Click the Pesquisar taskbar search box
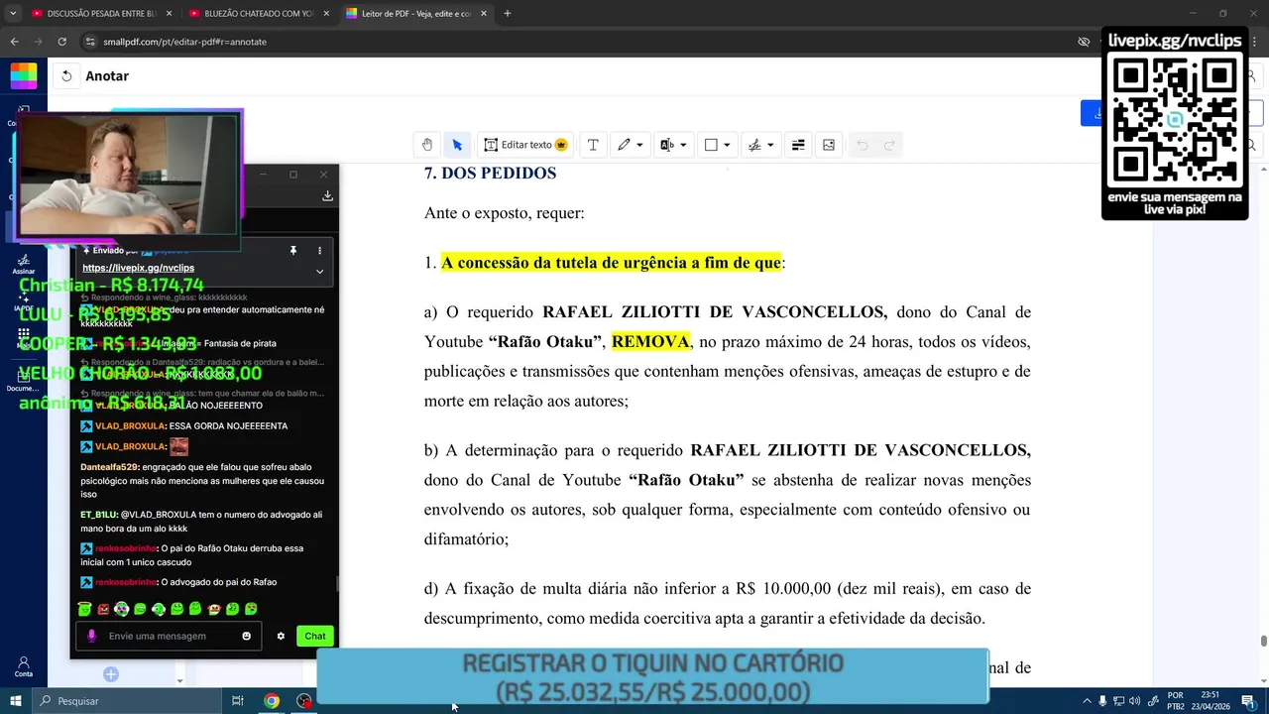 (128, 701)
